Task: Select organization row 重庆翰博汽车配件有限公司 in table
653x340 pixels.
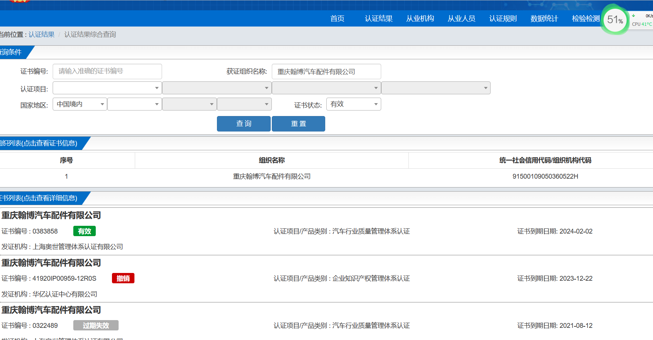Action: point(272,176)
